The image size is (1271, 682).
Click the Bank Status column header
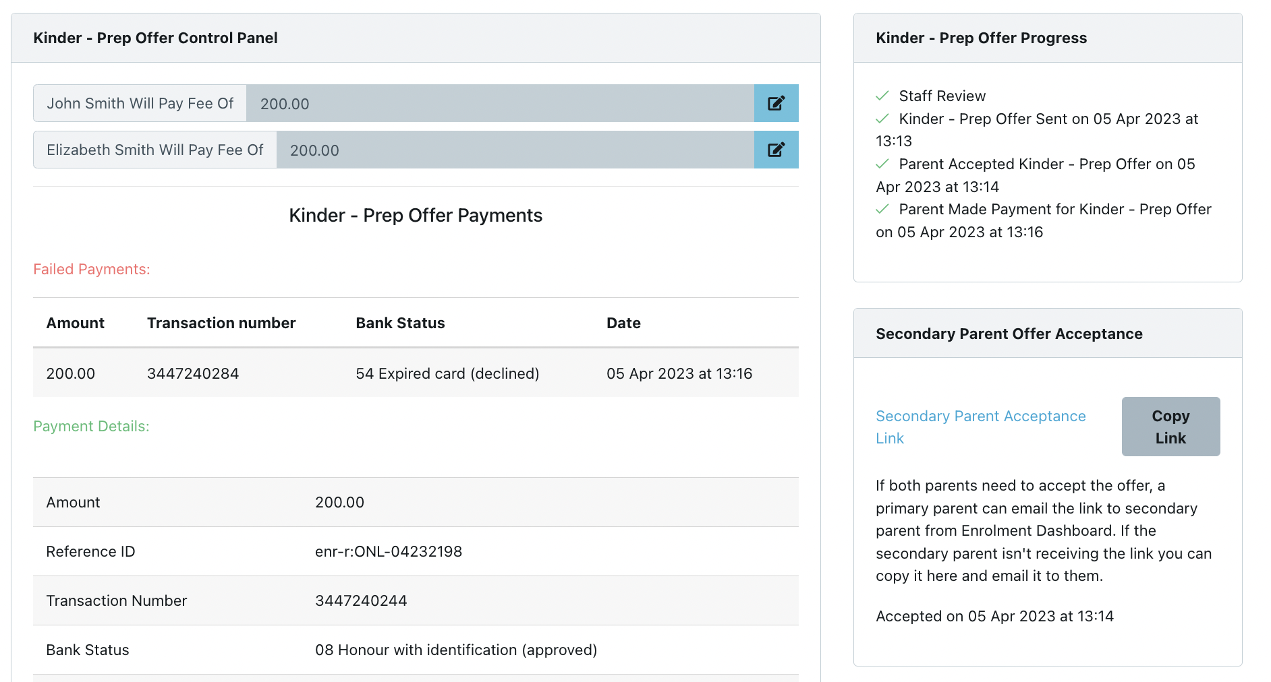click(x=400, y=323)
